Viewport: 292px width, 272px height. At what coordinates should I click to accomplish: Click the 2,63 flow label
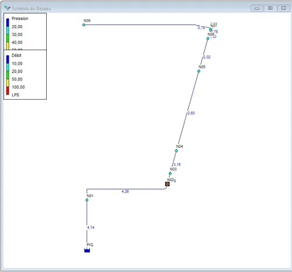[x=191, y=113]
